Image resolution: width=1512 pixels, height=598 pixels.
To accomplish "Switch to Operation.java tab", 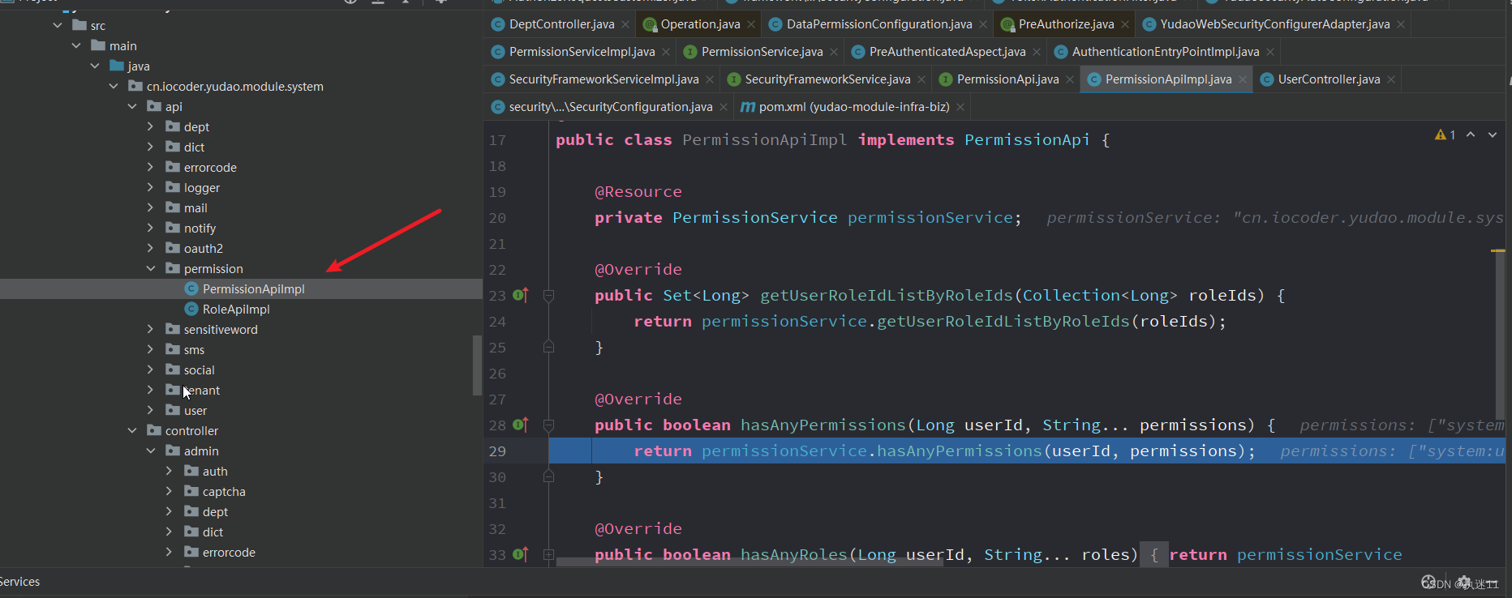I will coord(700,24).
